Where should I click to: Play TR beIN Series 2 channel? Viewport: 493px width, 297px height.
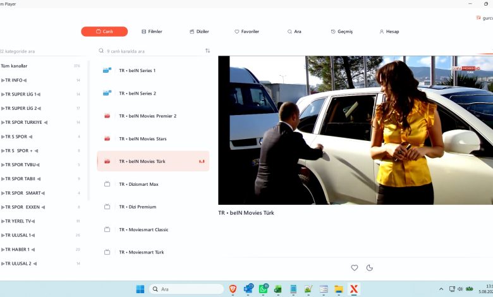[x=153, y=94]
